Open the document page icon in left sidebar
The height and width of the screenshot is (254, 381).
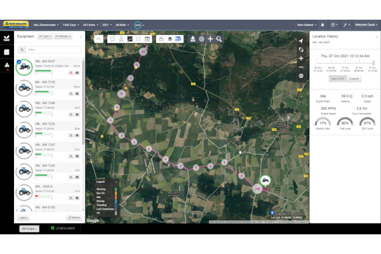click(x=6, y=52)
